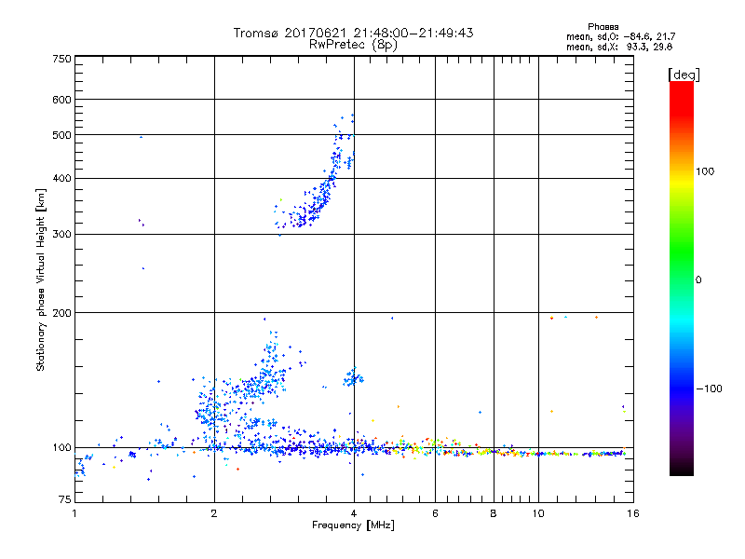Click the x-axis tick label '1'

(x=74, y=513)
